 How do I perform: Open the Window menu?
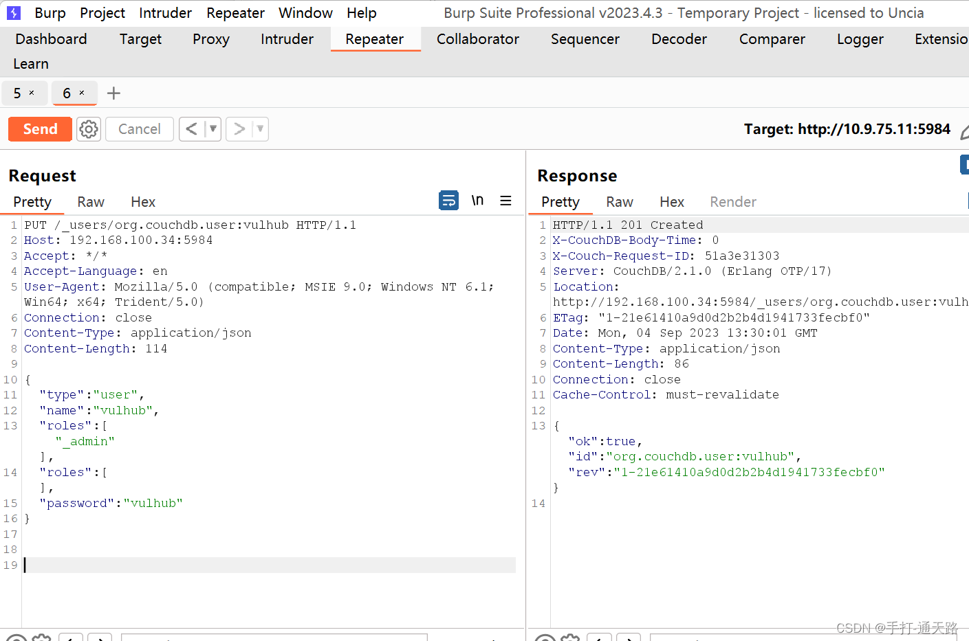305,13
